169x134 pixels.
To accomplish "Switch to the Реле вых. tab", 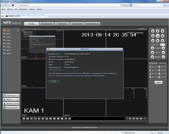I will (163, 63).
